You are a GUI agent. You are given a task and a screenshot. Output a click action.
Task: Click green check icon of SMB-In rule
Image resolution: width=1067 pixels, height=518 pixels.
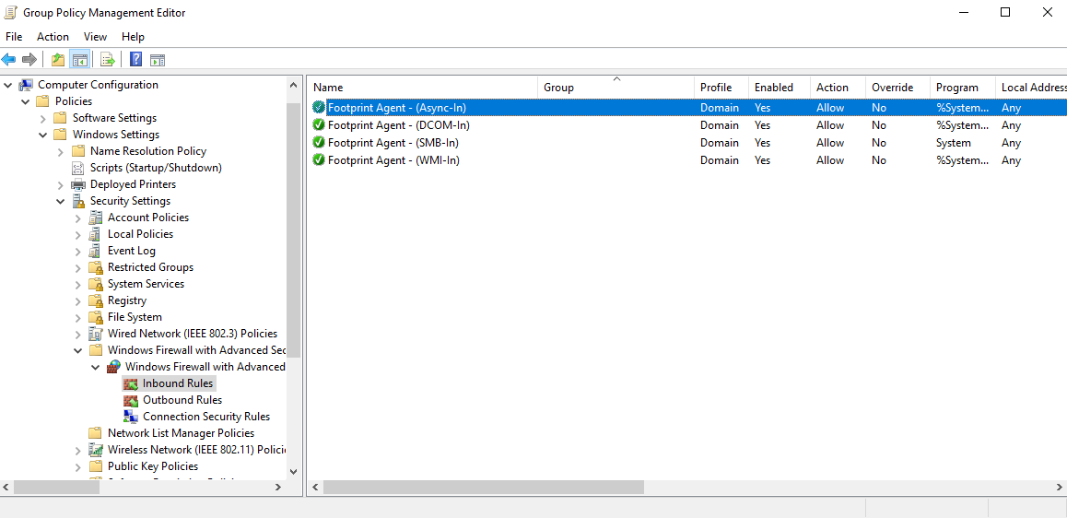pyautogui.click(x=319, y=143)
